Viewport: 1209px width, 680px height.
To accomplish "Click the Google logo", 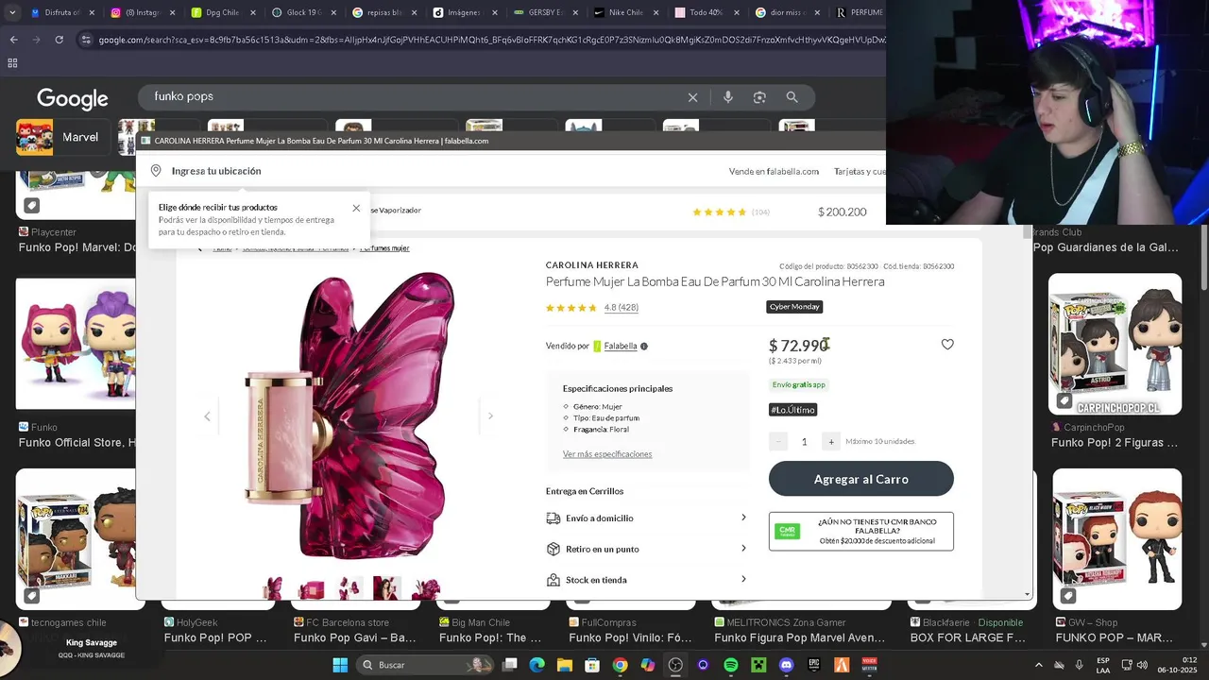I will [x=73, y=98].
